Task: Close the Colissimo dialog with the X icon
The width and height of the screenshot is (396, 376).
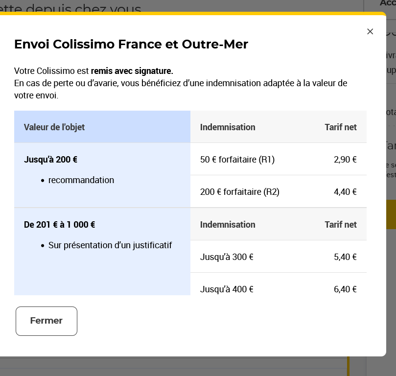Action: pyautogui.click(x=370, y=31)
